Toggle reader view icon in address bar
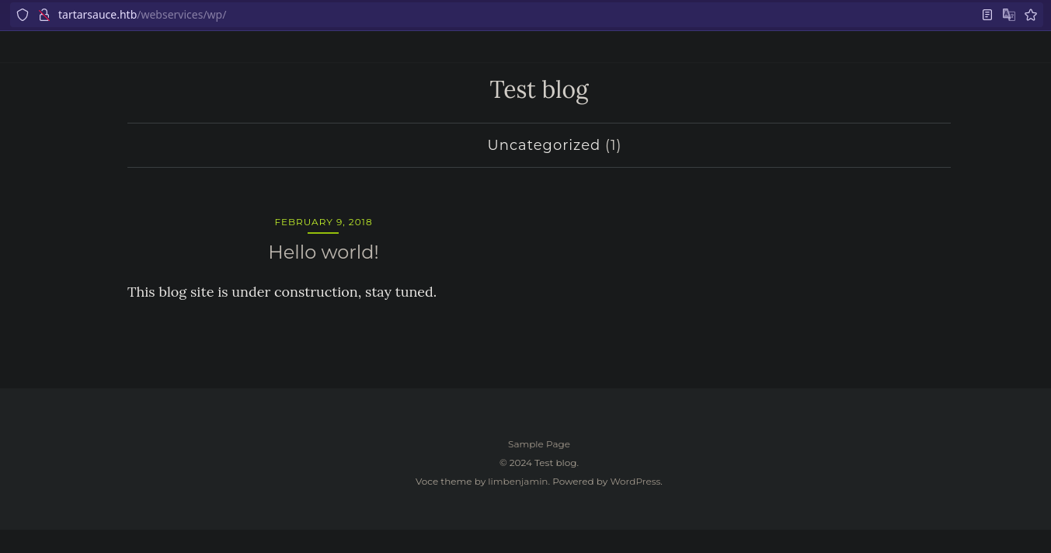Viewport: 1051px width, 553px height. [x=987, y=15]
